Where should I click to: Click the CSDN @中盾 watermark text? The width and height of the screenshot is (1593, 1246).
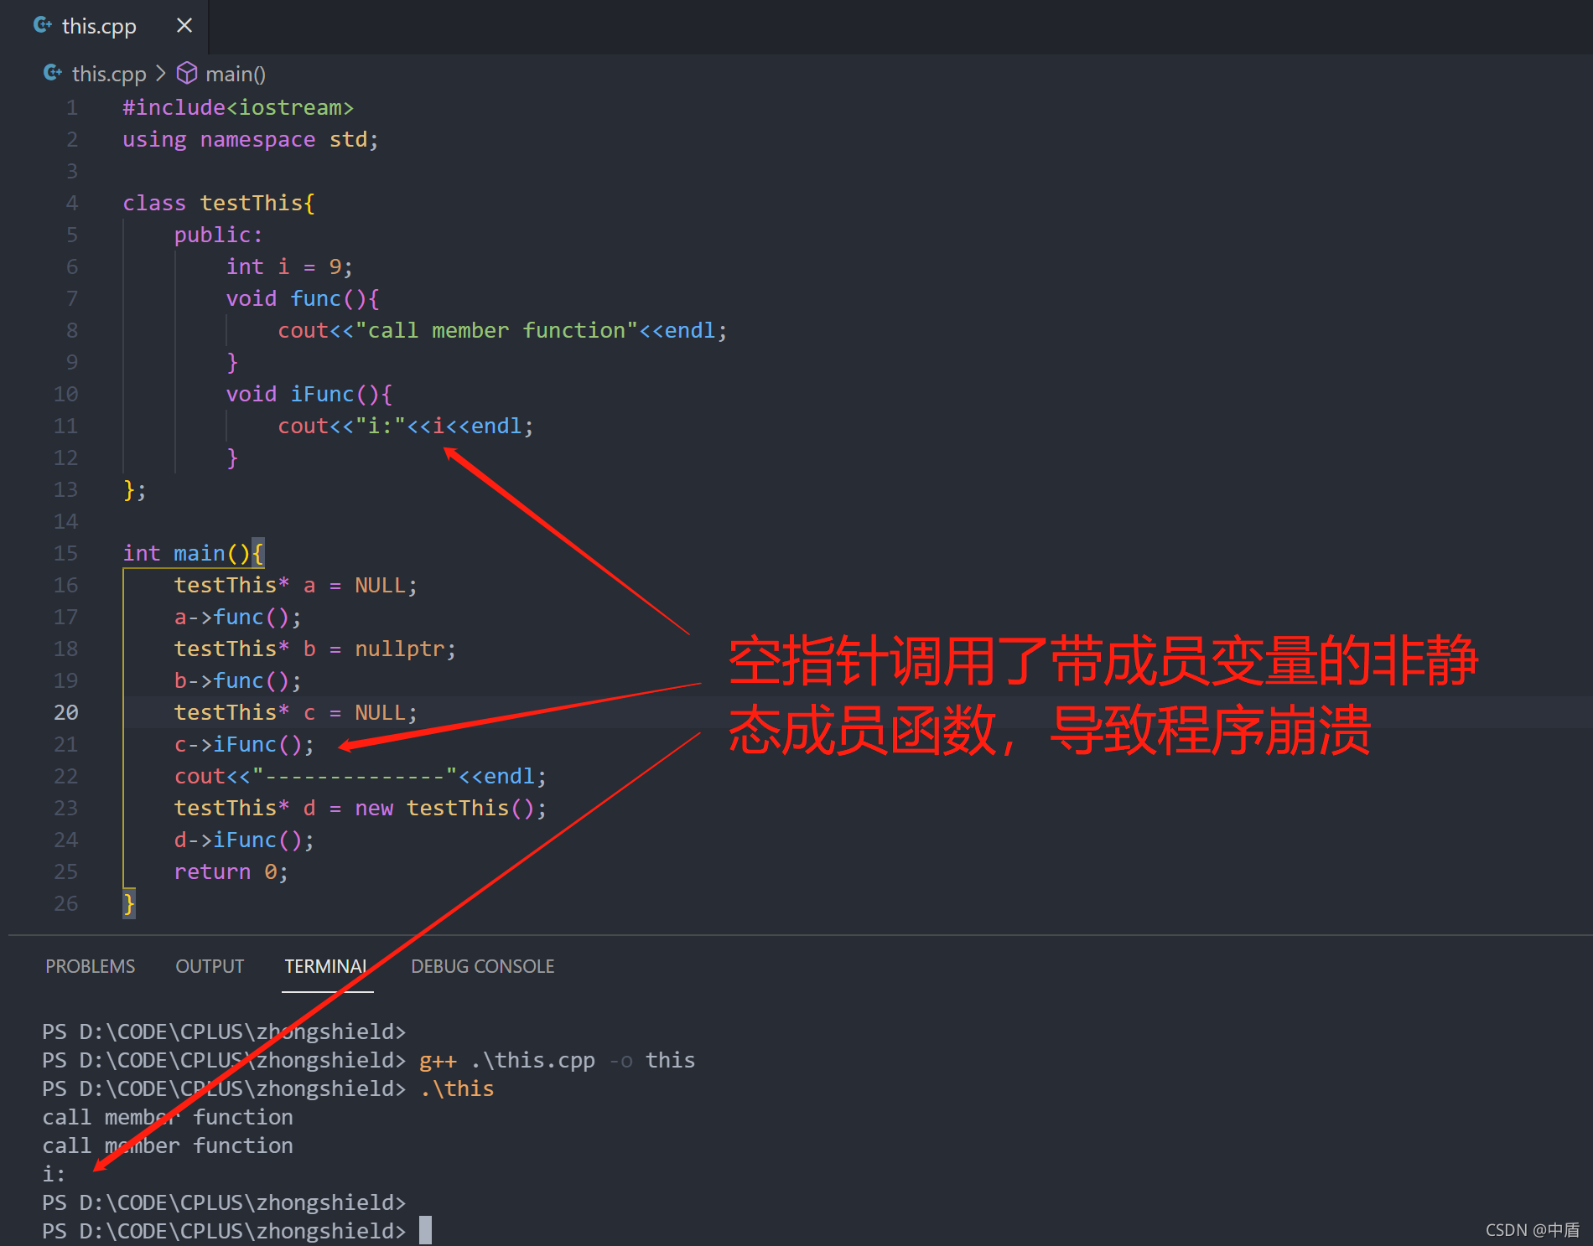pos(1533,1230)
